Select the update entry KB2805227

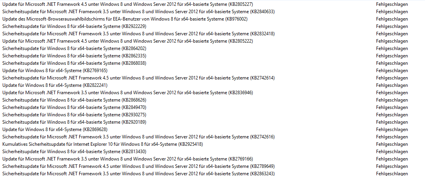pos(127,4)
